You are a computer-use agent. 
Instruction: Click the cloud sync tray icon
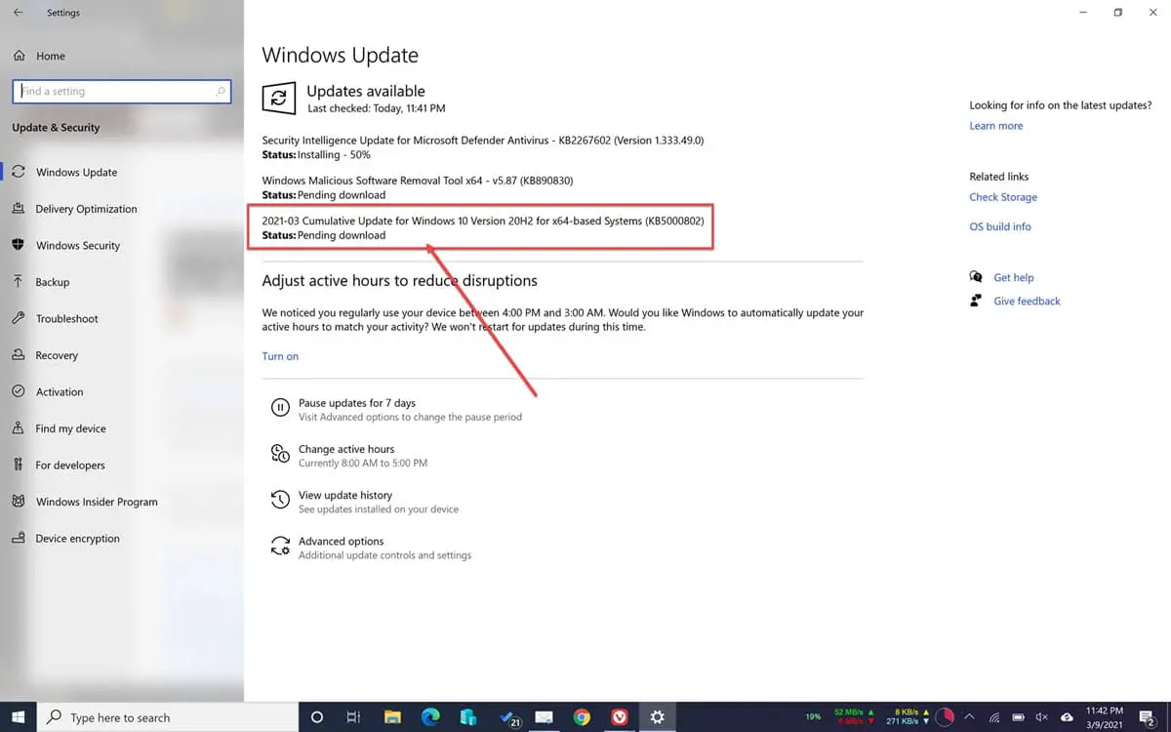click(x=1067, y=717)
